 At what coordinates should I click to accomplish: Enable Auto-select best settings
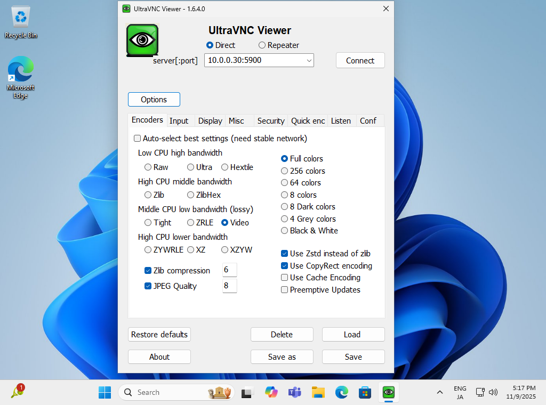(137, 138)
